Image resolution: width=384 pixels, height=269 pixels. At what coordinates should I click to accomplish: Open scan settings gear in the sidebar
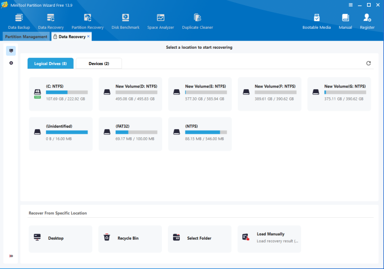[x=11, y=63]
